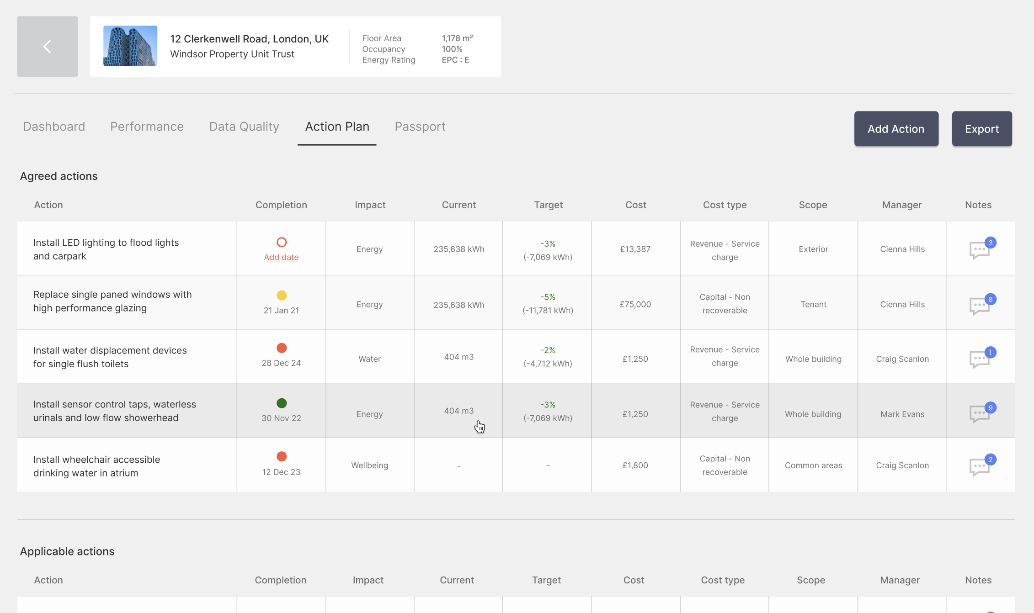
Task: Open notes for window glazing action
Action: click(x=979, y=306)
